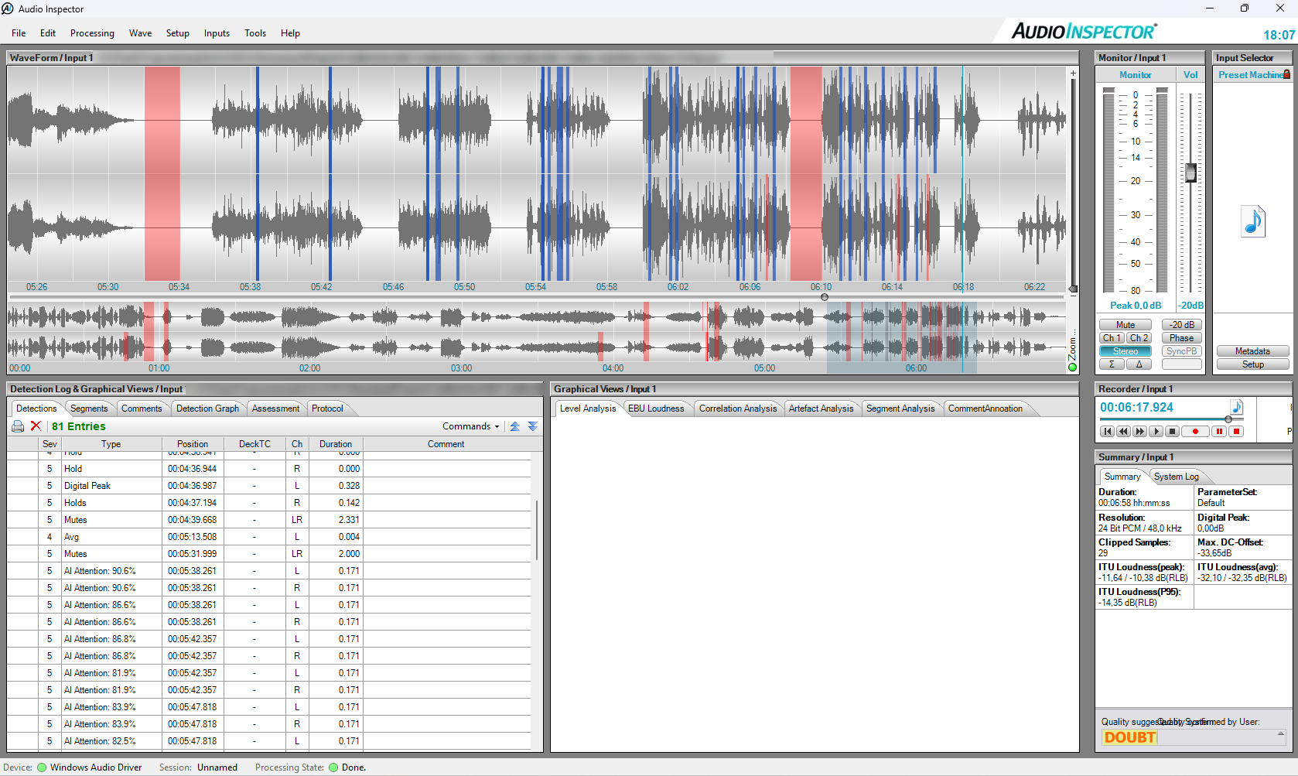Image resolution: width=1298 pixels, height=776 pixels.
Task: Jump to first entry with up arrows icon
Action: click(x=515, y=426)
